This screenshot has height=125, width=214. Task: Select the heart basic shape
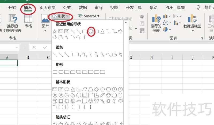point(97,101)
